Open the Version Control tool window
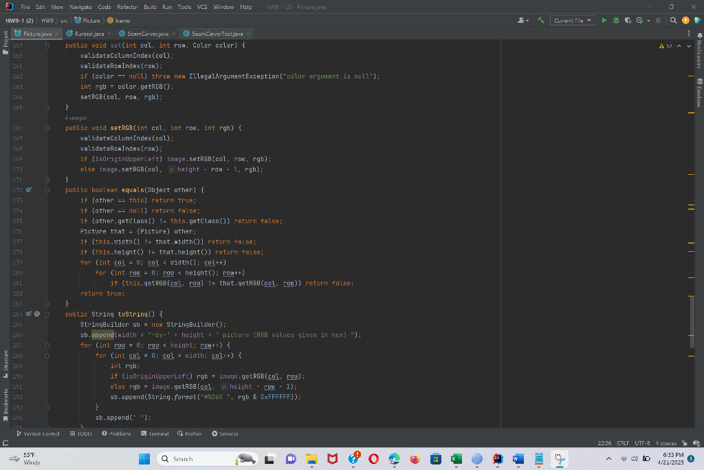The image size is (704, 470). pos(38,434)
